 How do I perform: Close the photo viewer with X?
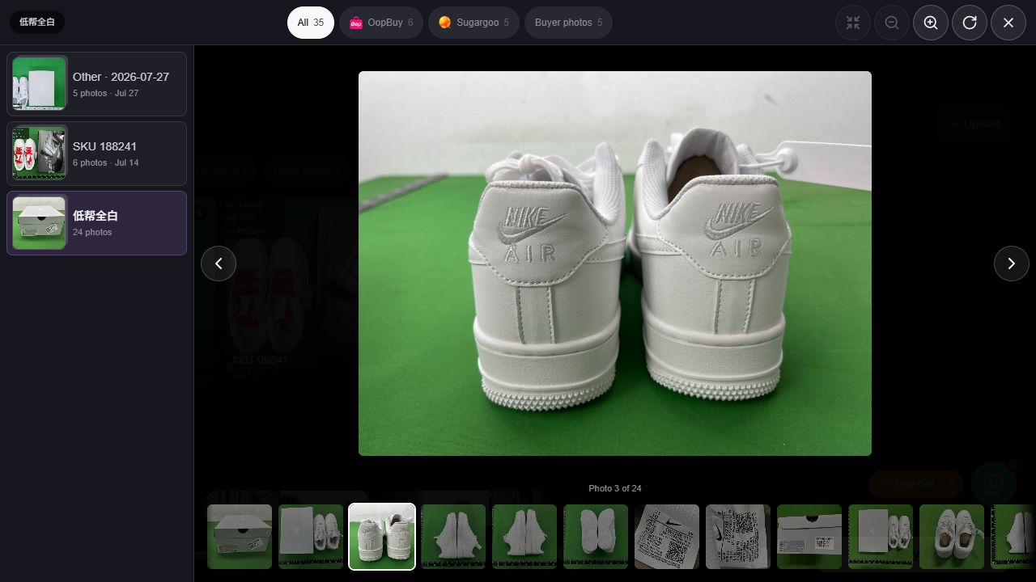point(1008,23)
